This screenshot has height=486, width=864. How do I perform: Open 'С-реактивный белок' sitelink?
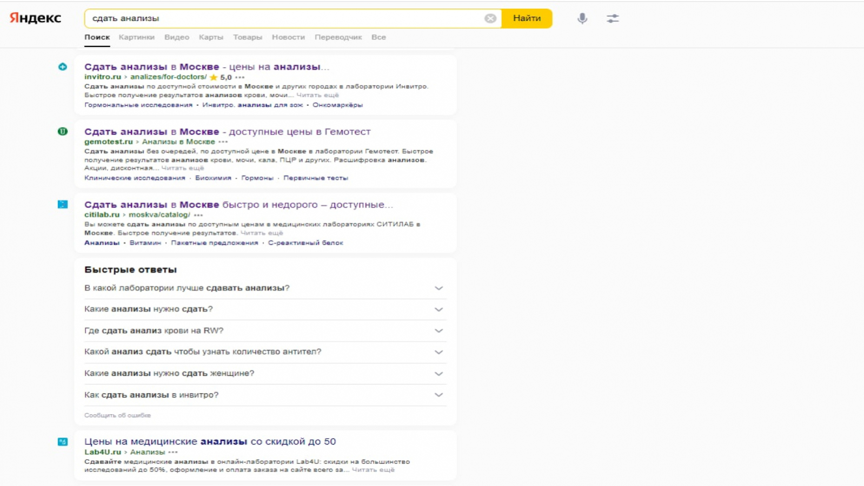(305, 243)
